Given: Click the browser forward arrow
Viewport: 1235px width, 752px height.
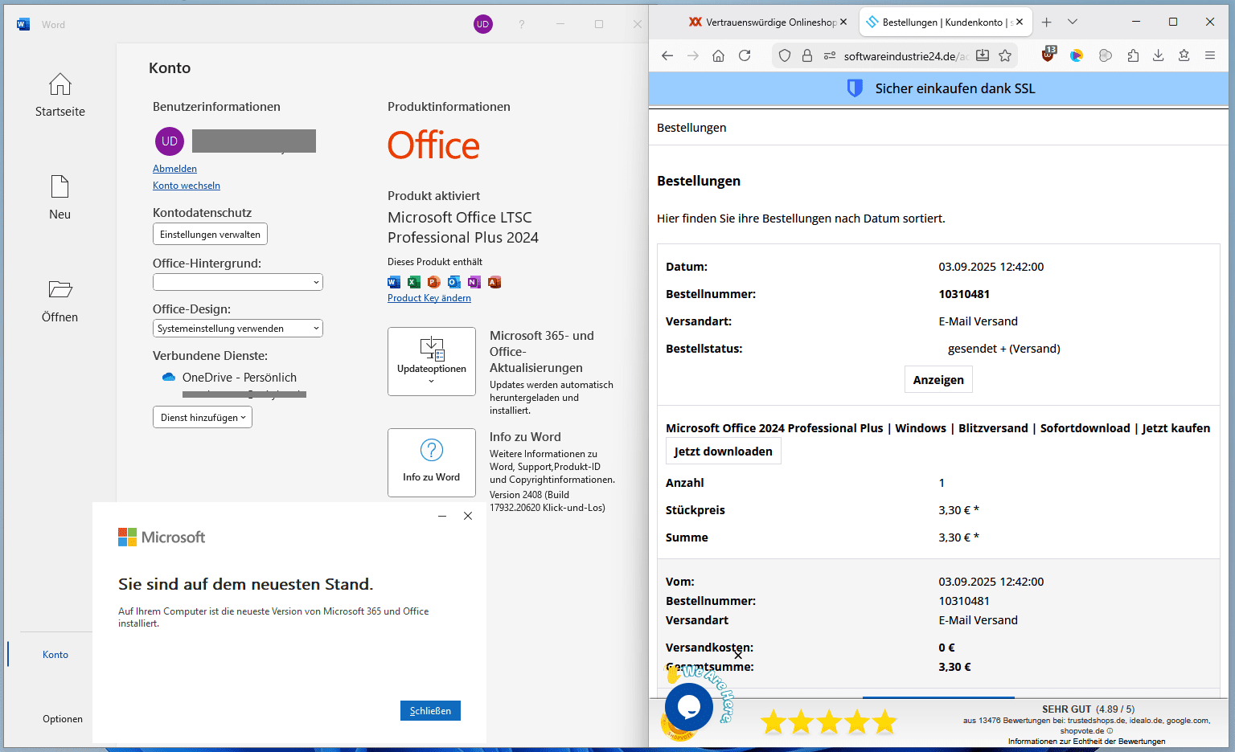Looking at the screenshot, I should (693, 55).
